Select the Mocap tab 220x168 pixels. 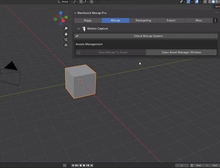[x=116, y=21]
